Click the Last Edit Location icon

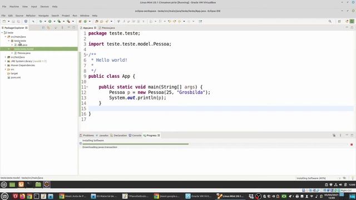tap(169, 21)
